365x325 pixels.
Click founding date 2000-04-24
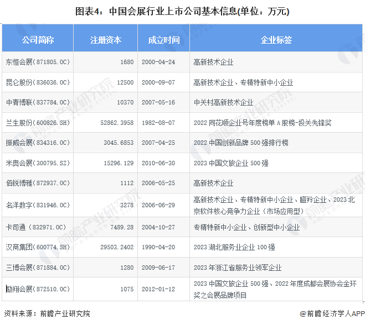point(158,62)
